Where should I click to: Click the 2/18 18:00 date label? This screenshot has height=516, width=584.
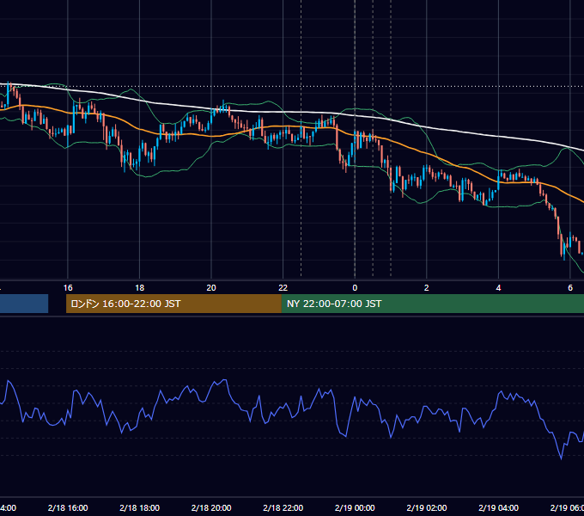coord(139,507)
